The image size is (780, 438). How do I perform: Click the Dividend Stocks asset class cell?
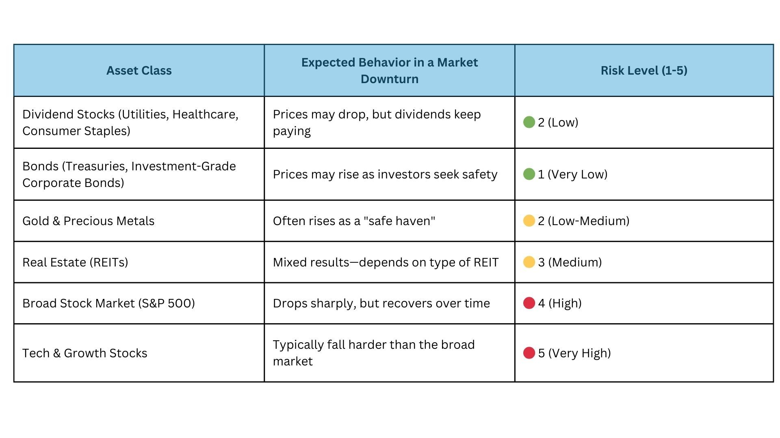[x=130, y=122]
